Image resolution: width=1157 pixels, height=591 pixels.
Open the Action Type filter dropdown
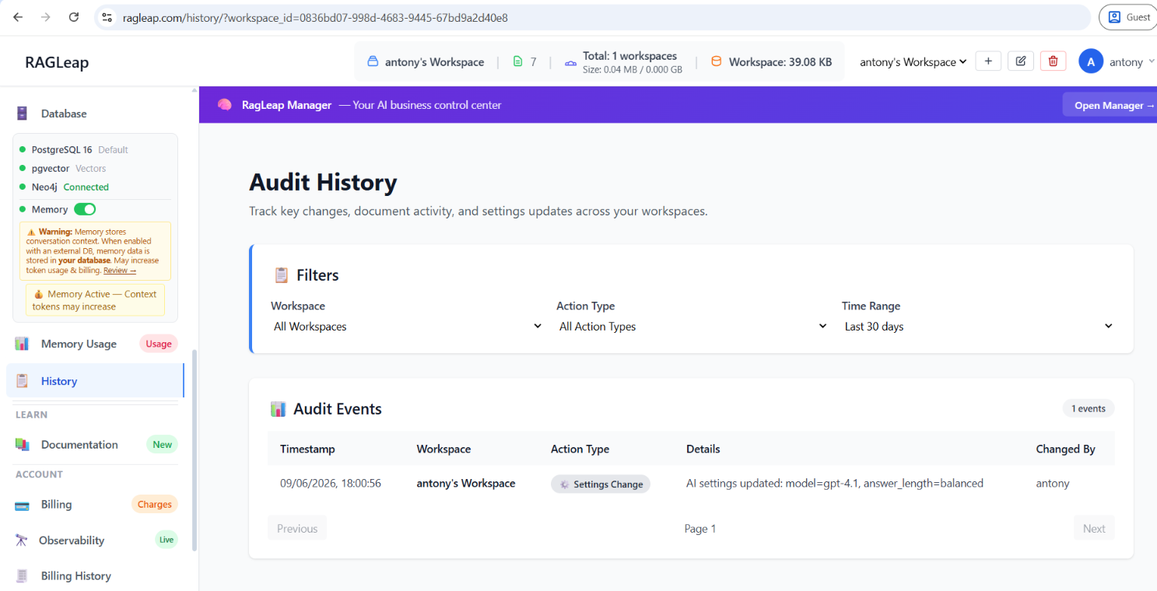click(x=692, y=327)
